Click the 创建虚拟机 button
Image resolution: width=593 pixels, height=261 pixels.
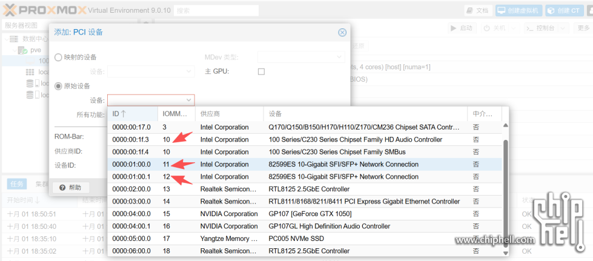coord(519,10)
